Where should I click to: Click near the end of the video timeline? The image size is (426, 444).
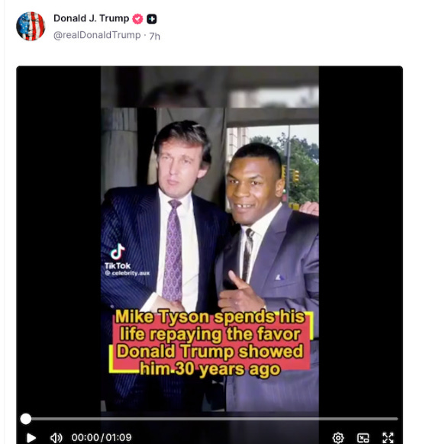click(x=392, y=419)
